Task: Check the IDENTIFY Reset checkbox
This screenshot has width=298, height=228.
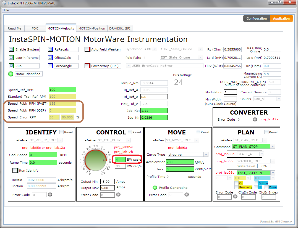Action: point(61,132)
